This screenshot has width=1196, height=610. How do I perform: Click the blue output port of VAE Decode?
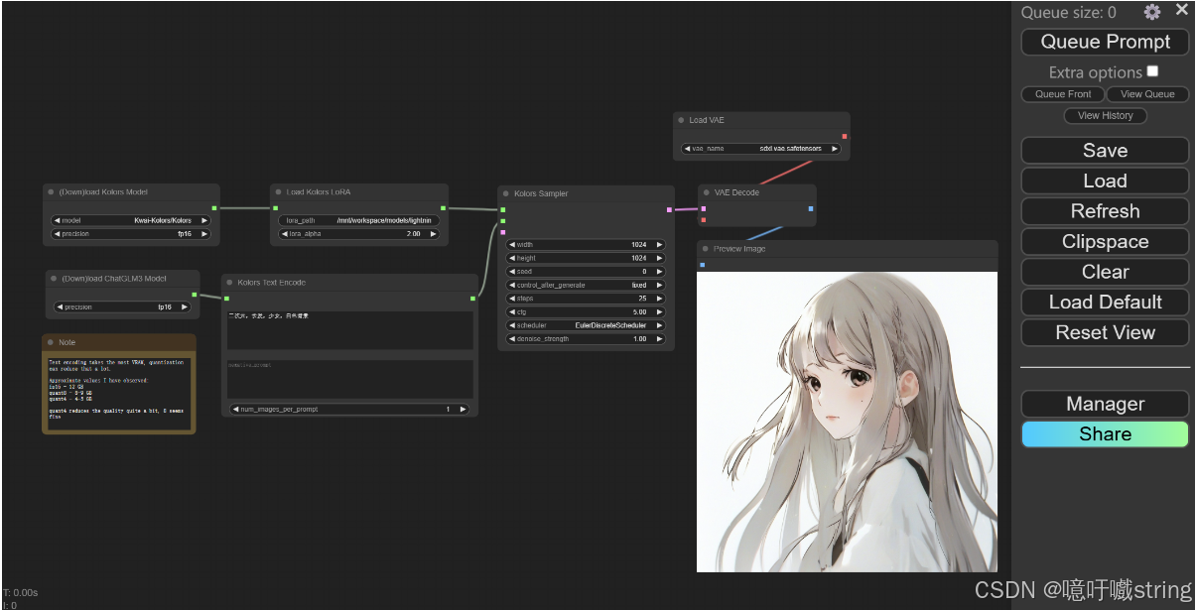(x=811, y=208)
